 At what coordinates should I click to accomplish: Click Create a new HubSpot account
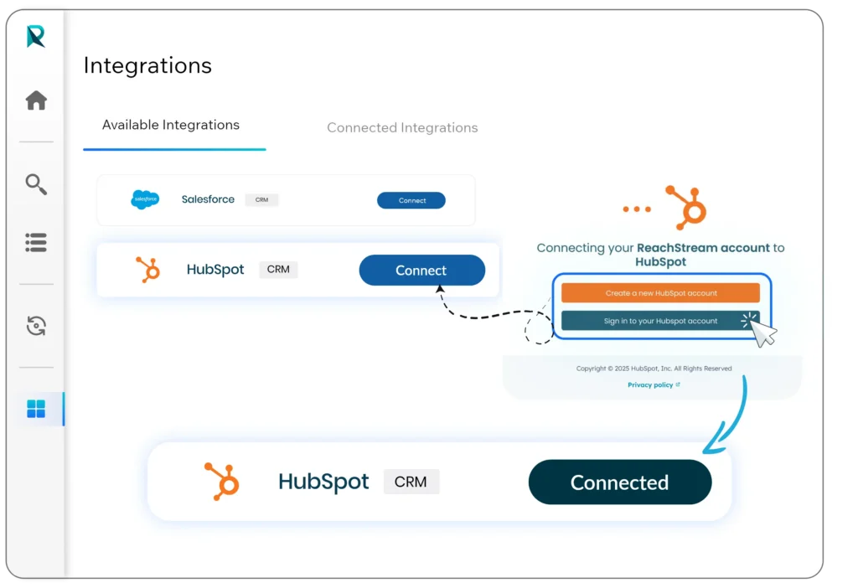click(x=660, y=293)
